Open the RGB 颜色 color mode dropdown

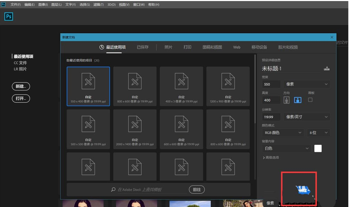click(x=283, y=133)
